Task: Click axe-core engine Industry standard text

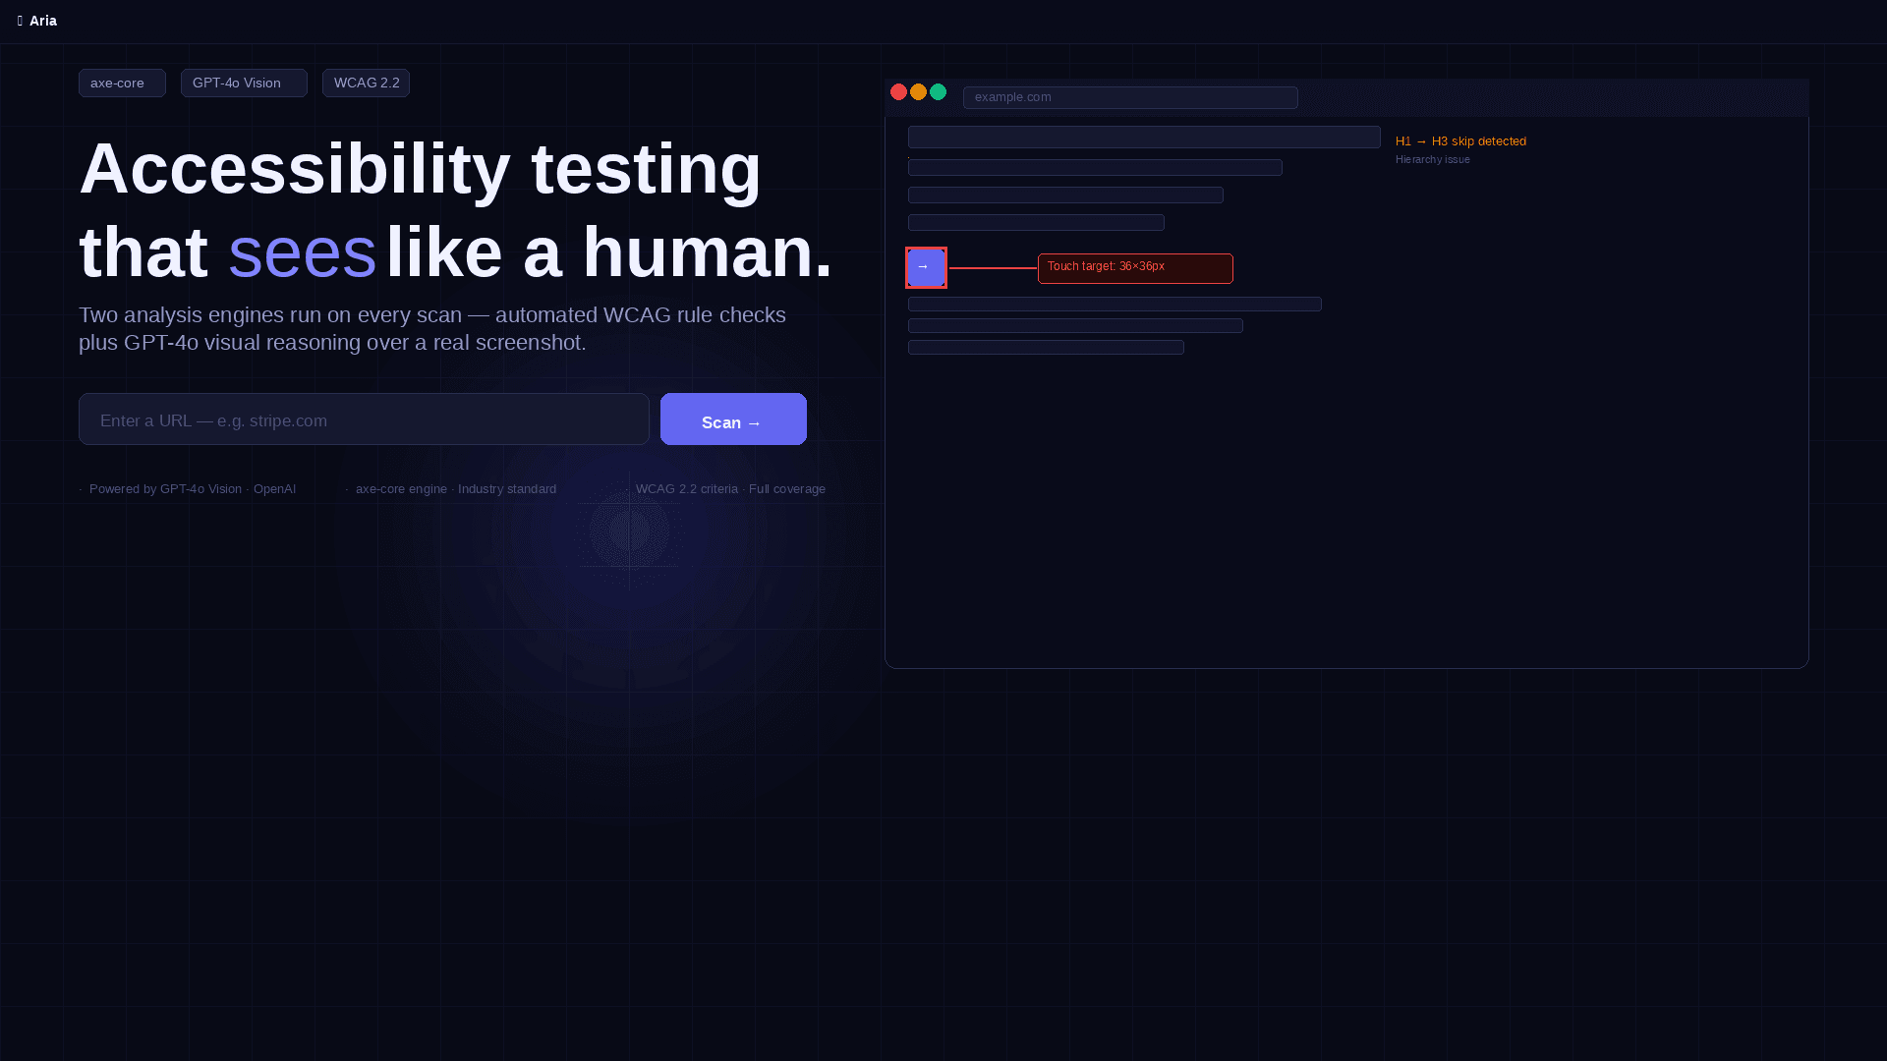Action: point(456,489)
